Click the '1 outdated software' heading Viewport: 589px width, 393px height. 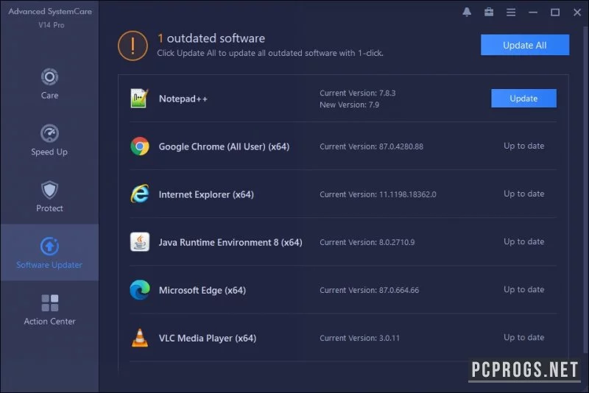click(x=211, y=38)
